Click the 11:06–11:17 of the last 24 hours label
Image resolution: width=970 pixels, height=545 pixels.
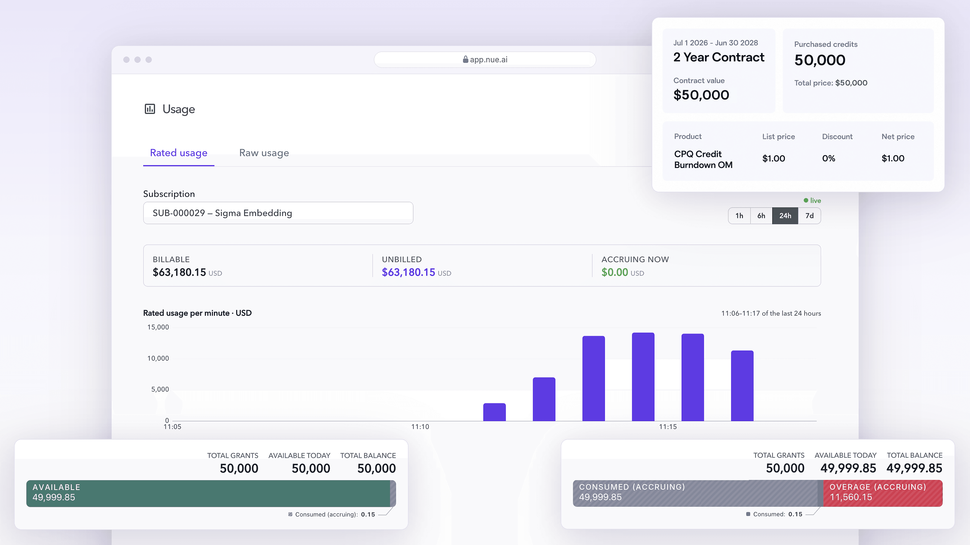click(771, 313)
